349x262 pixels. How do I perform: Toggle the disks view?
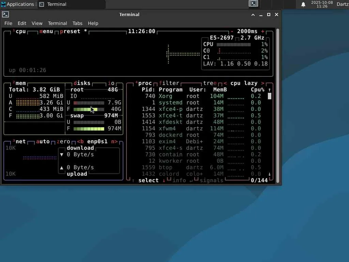pos(82,83)
